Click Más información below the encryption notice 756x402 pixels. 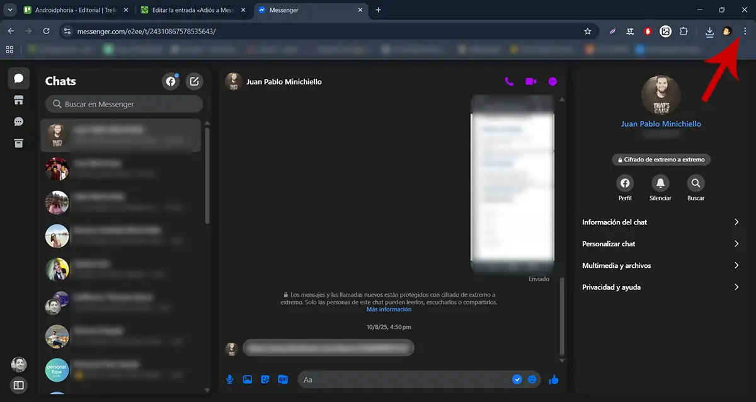(x=389, y=309)
